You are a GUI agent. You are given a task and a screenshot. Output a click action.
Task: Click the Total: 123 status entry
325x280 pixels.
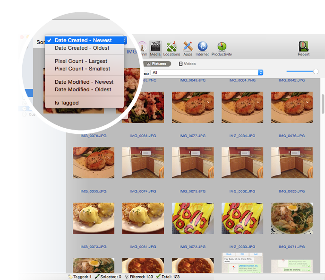point(168,277)
